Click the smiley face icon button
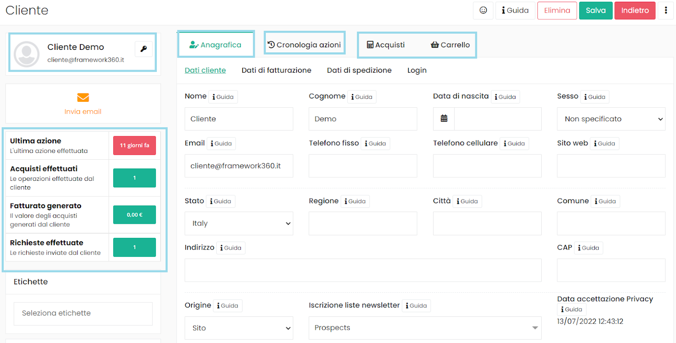This screenshot has width=676, height=343. (483, 11)
